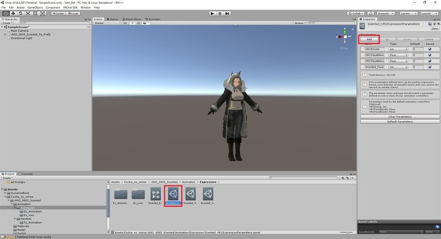Pause the game preview

pyautogui.click(x=220, y=13)
